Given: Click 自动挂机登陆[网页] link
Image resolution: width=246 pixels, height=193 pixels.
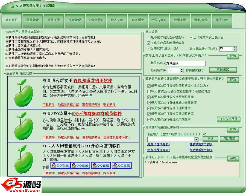Looking at the screenshot, I should (x=116, y=137).
